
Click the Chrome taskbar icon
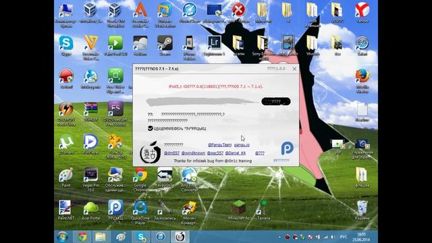82,237
